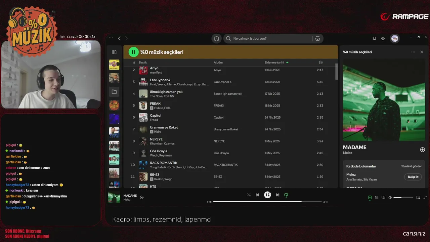This screenshot has height=242, width=430.
Task: Open the top yellow playlist thumbnail in sidebar
Action: (x=114, y=65)
